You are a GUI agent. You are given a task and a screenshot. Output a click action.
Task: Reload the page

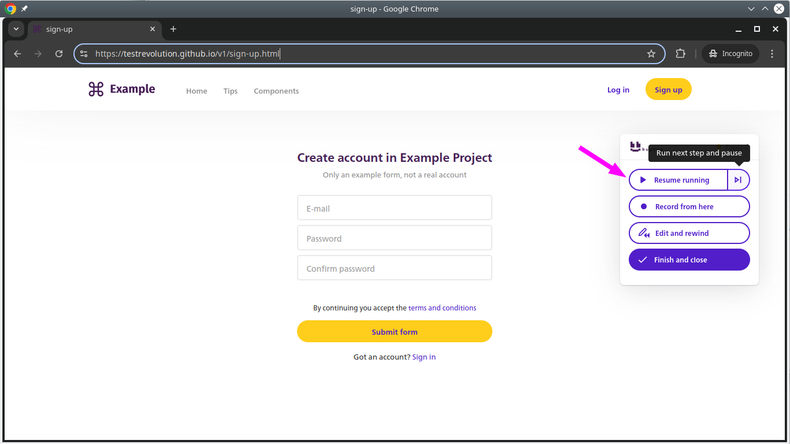[x=59, y=54]
